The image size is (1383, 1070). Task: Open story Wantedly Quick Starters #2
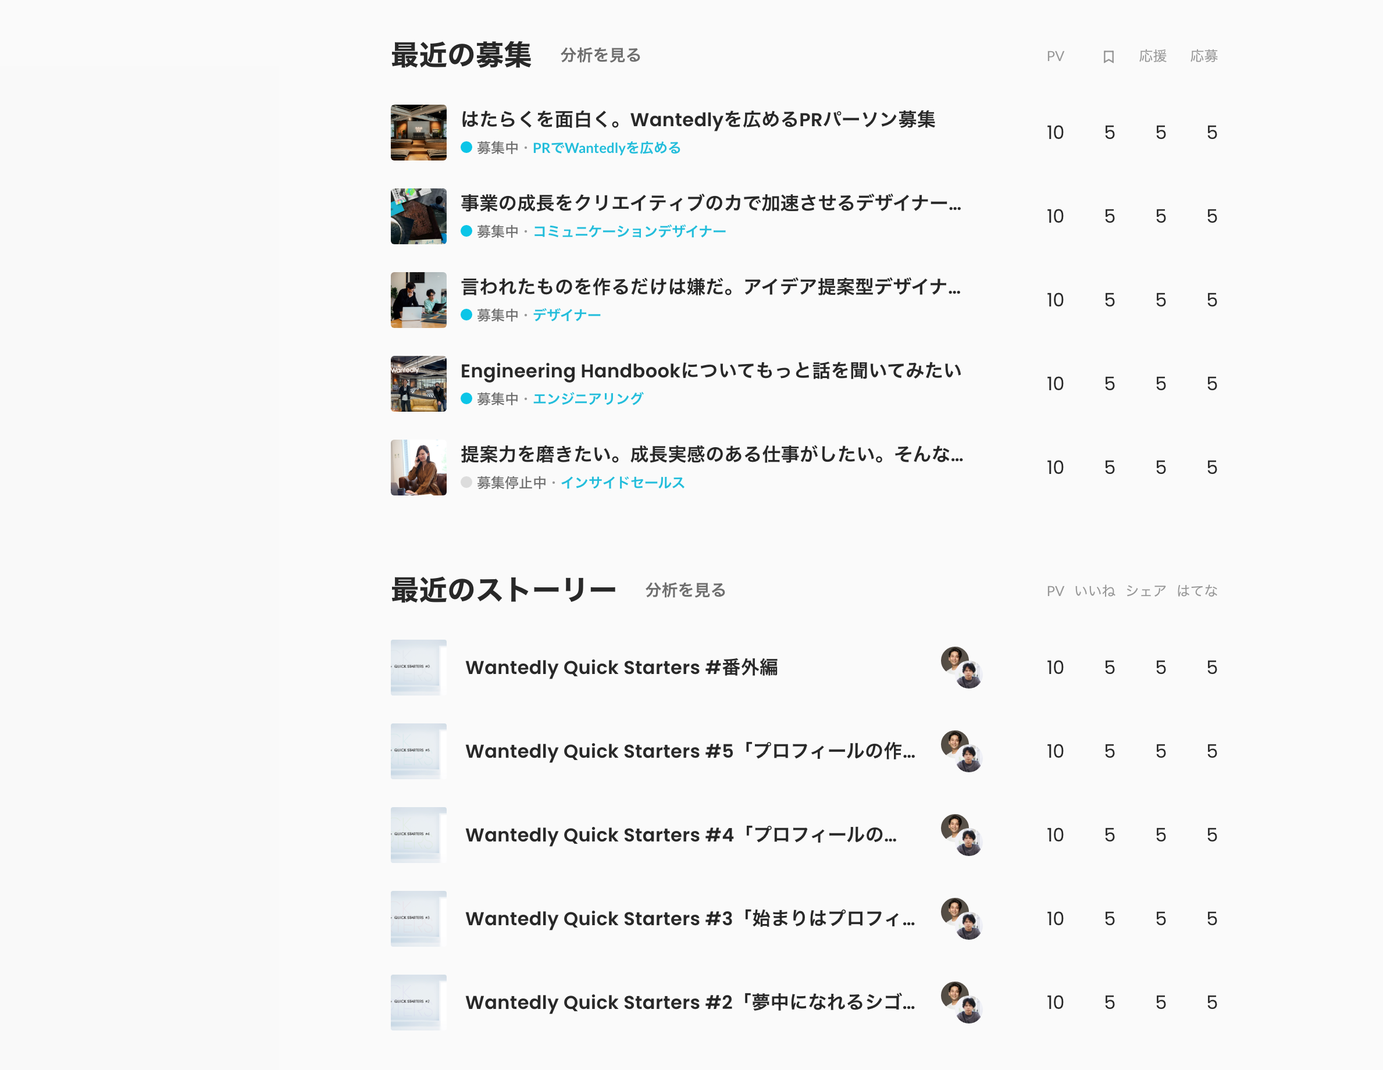tap(690, 1003)
